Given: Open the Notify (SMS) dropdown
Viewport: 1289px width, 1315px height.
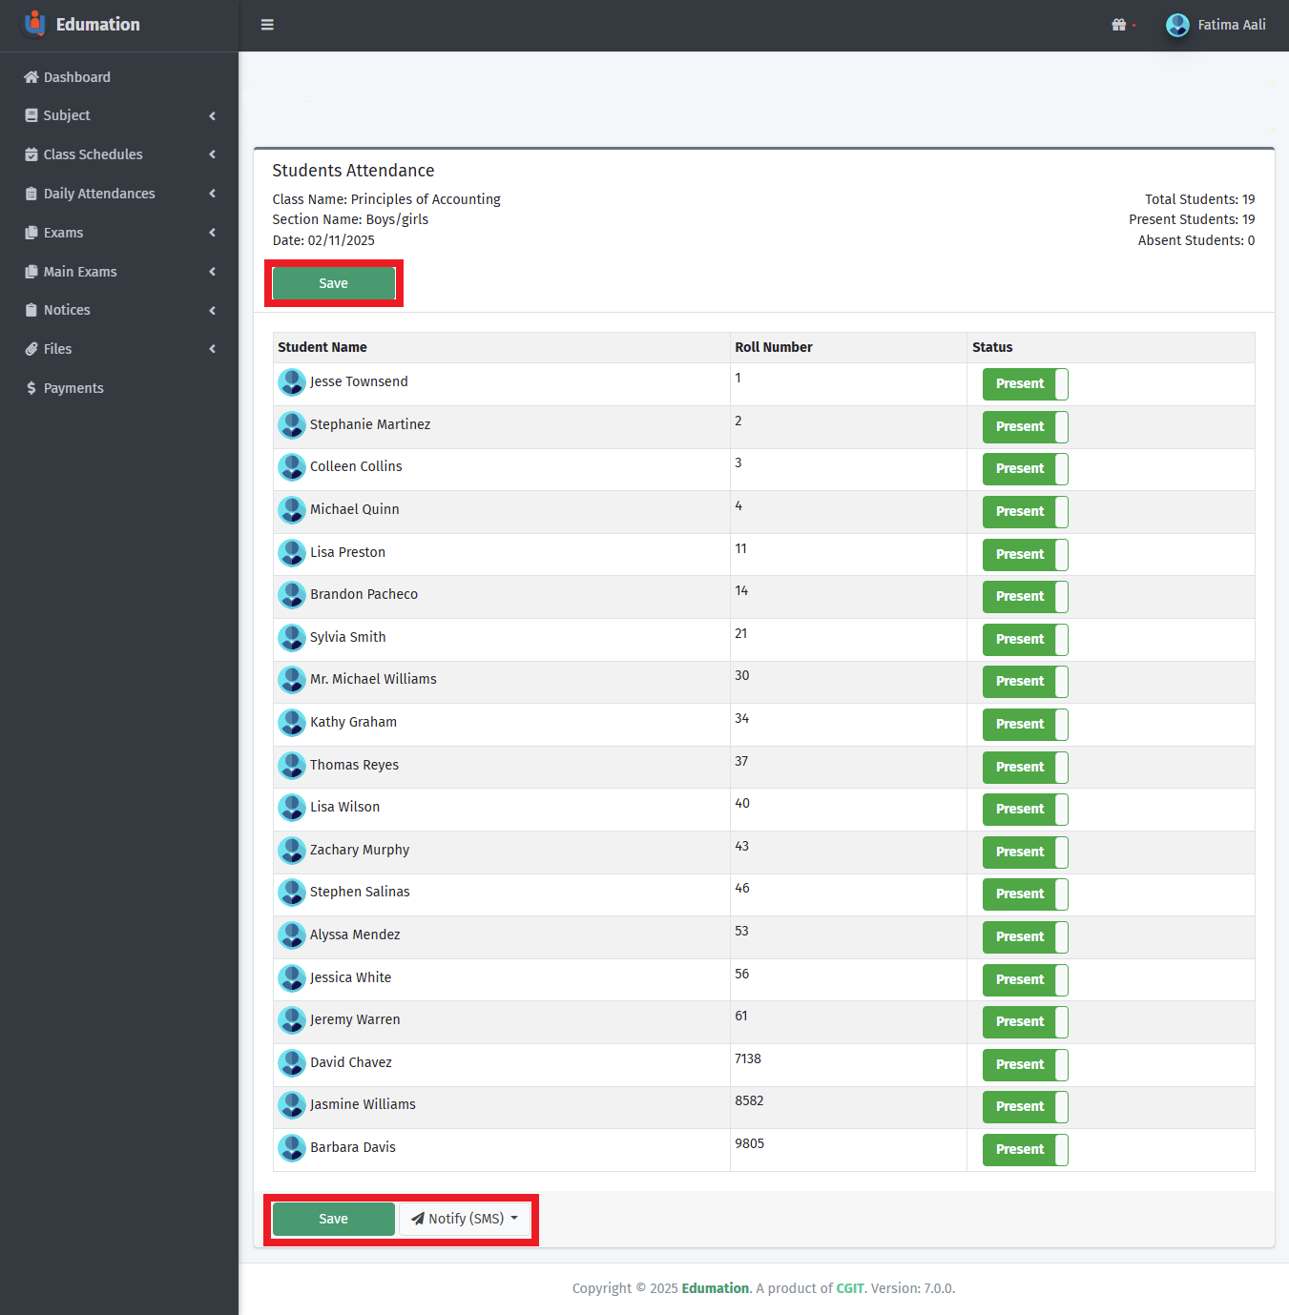Looking at the screenshot, I should point(465,1219).
